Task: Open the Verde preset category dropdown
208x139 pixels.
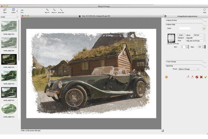Action: point(9,17)
